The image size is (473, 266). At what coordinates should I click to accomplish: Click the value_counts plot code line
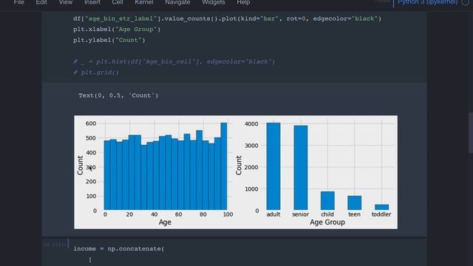click(227, 18)
